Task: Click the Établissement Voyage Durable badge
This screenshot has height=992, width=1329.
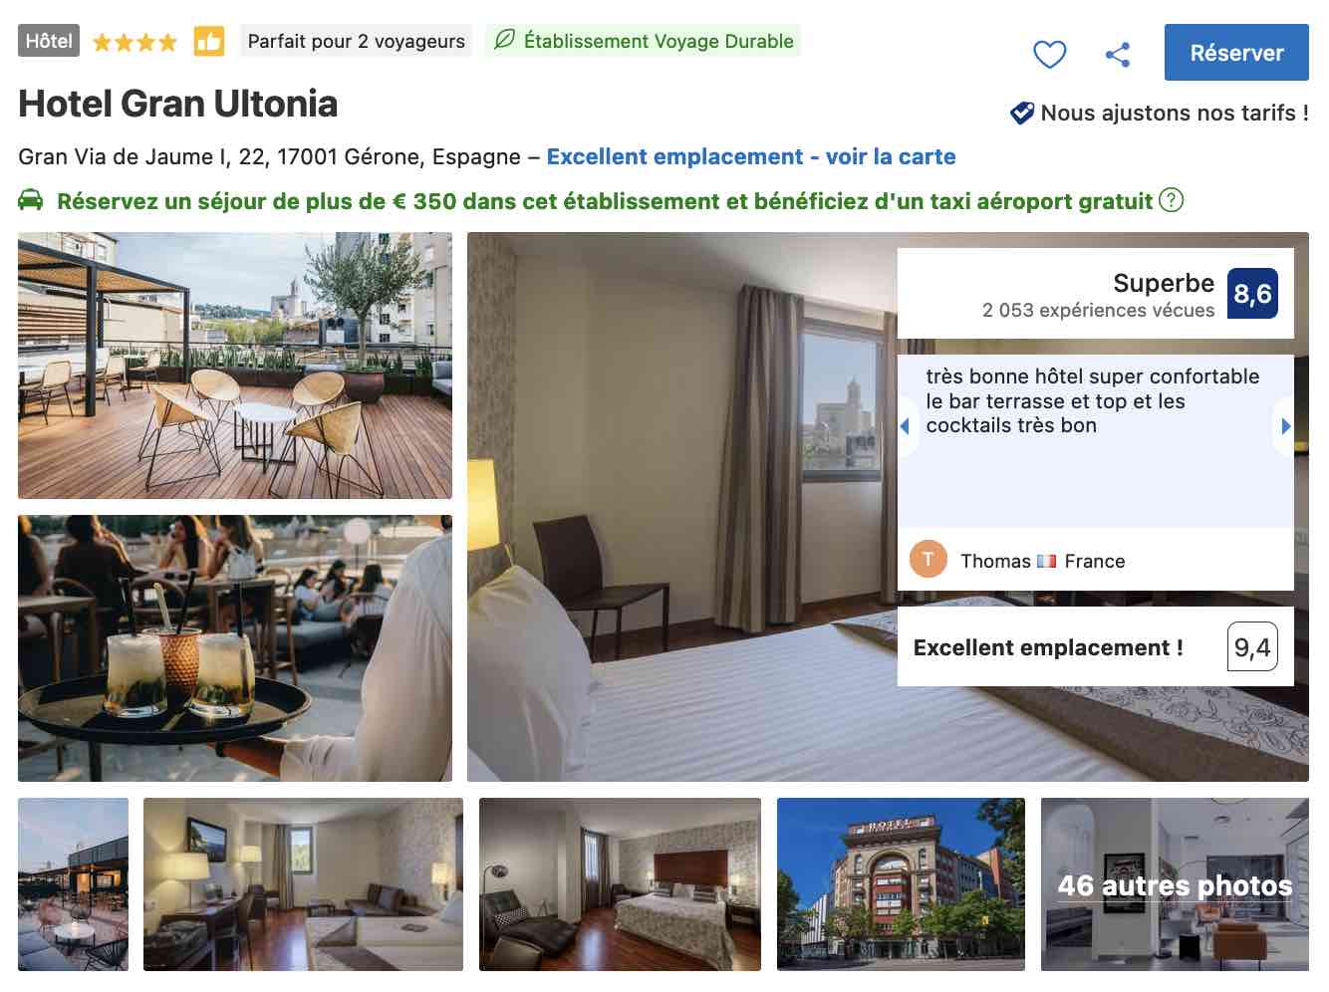Action: point(644,41)
